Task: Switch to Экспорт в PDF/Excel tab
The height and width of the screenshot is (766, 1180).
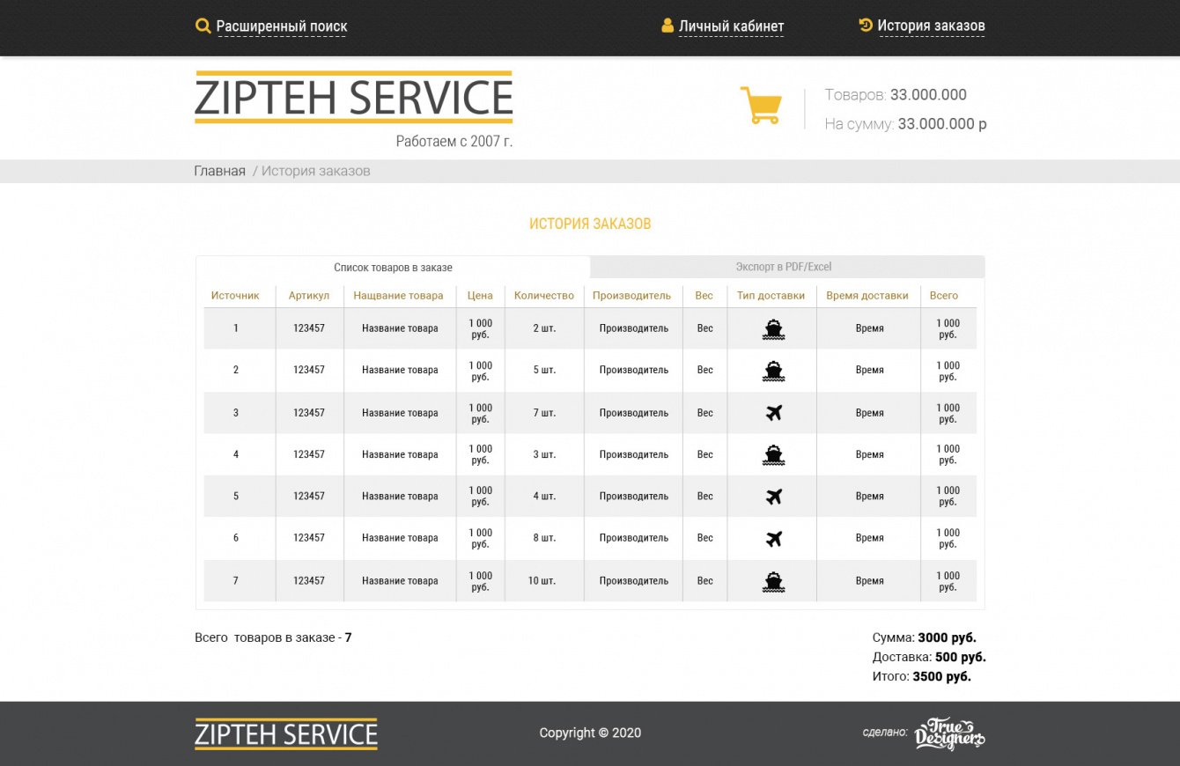Action: (x=787, y=267)
